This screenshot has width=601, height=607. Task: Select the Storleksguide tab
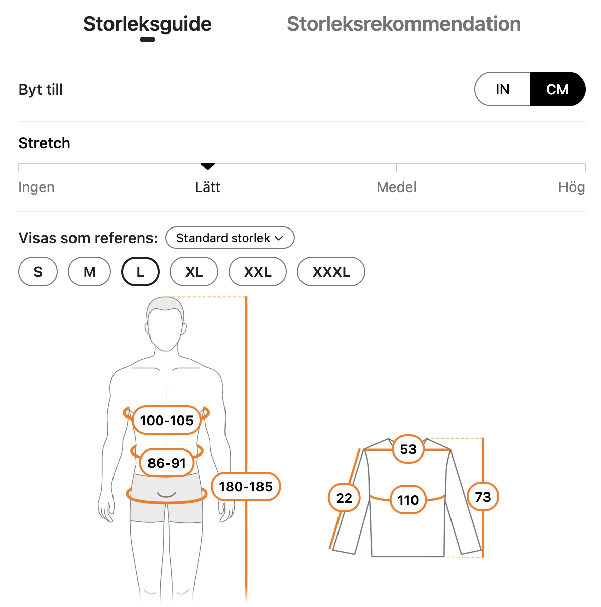[147, 24]
